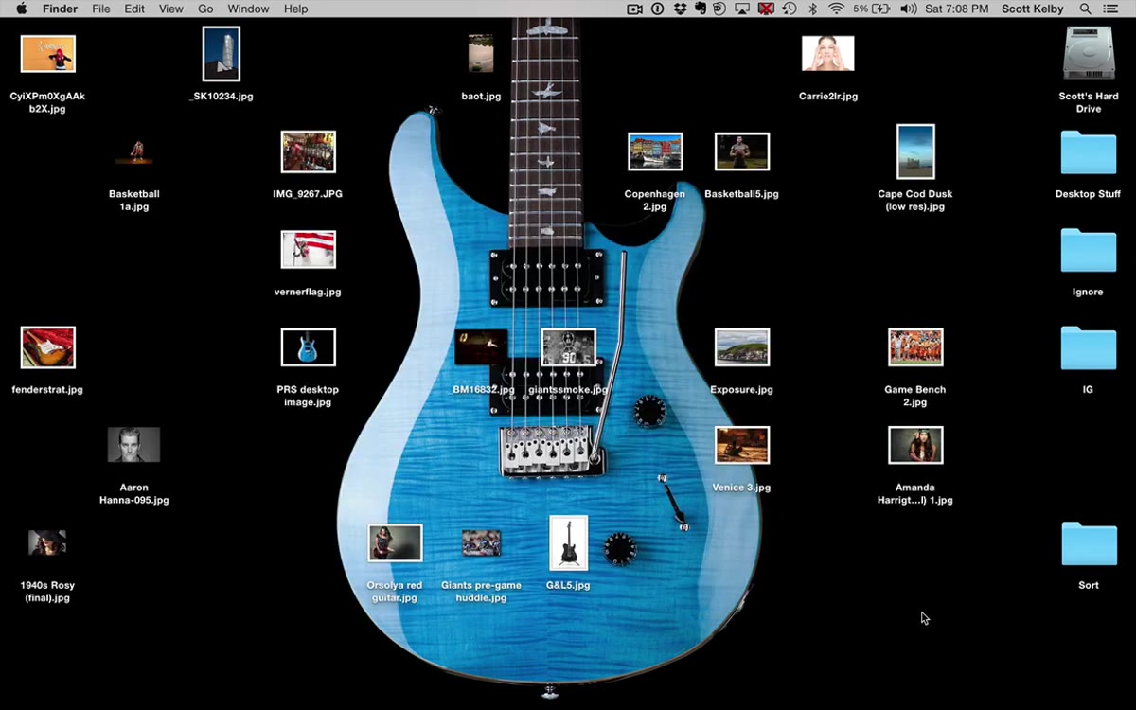Select the Amanda Harrigt...l) 1.jpg file

point(915,445)
